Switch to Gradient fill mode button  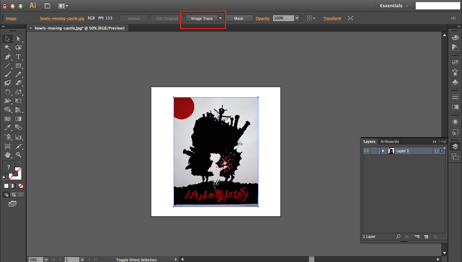13,186
